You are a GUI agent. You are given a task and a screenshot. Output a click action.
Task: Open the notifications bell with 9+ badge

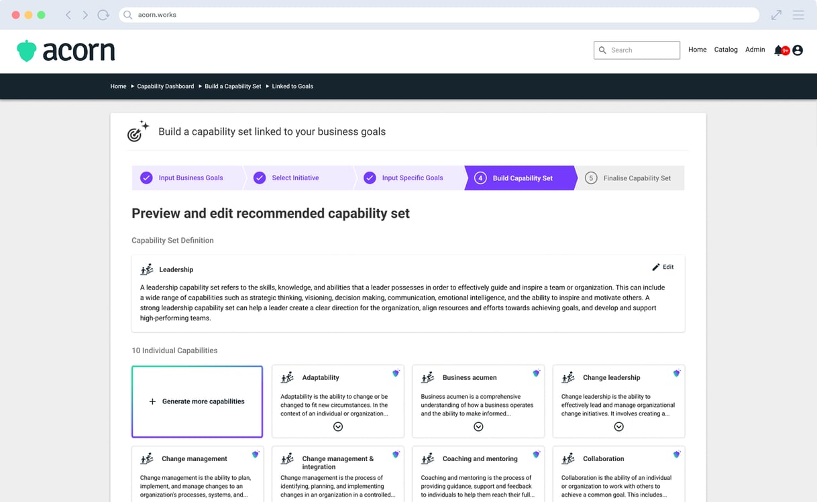(779, 50)
